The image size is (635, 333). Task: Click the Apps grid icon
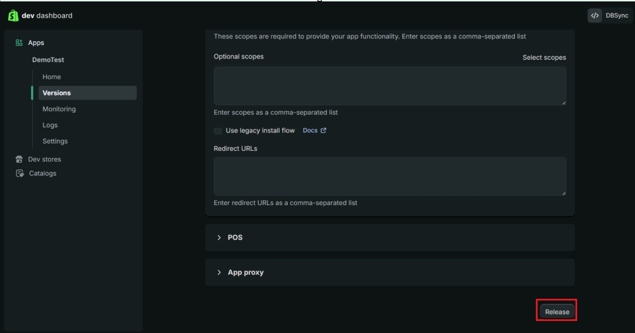(19, 43)
